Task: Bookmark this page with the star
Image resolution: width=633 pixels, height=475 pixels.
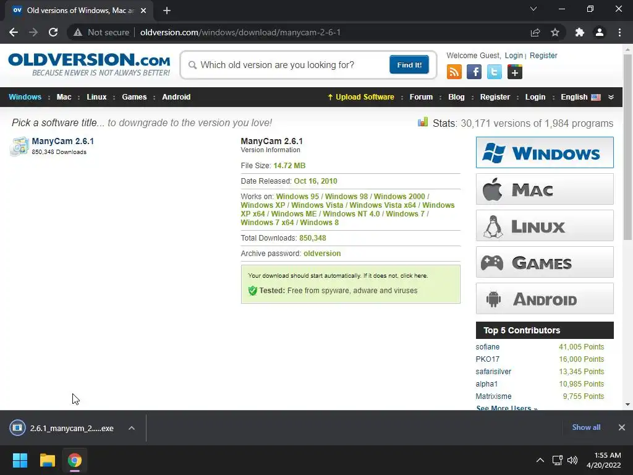Action: coord(555,32)
